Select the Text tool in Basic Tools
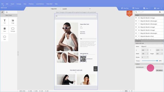The width and height of the screenshot is (164, 92). tap(5, 21)
